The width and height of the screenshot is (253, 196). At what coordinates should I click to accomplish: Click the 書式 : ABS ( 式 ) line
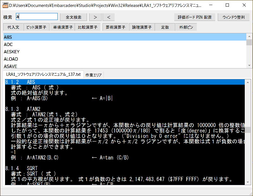point(35,88)
